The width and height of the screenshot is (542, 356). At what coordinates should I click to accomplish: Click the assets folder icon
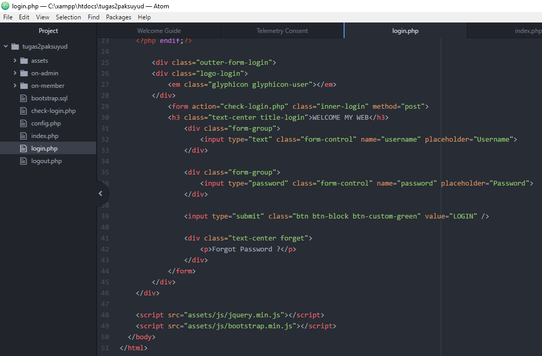pyautogui.click(x=24, y=61)
